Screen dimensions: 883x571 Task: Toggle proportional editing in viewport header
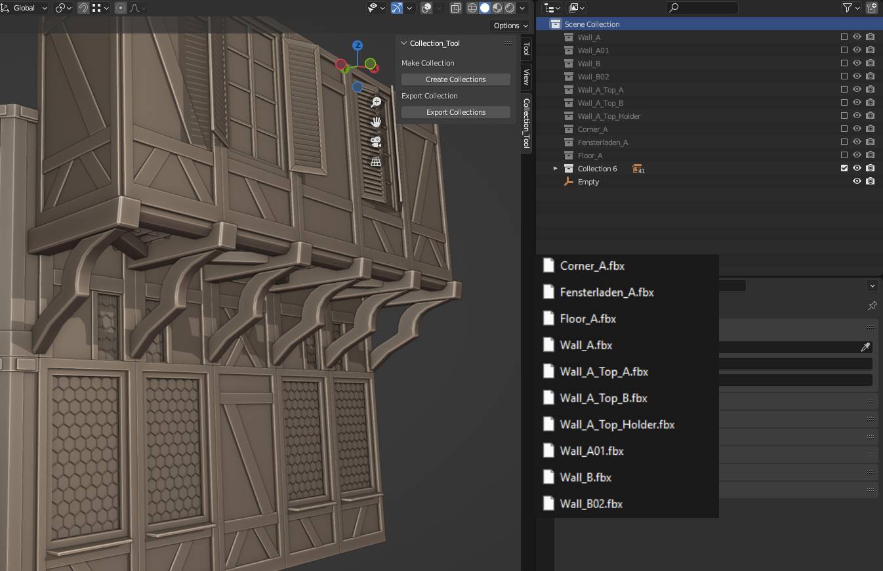coord(121,8)
